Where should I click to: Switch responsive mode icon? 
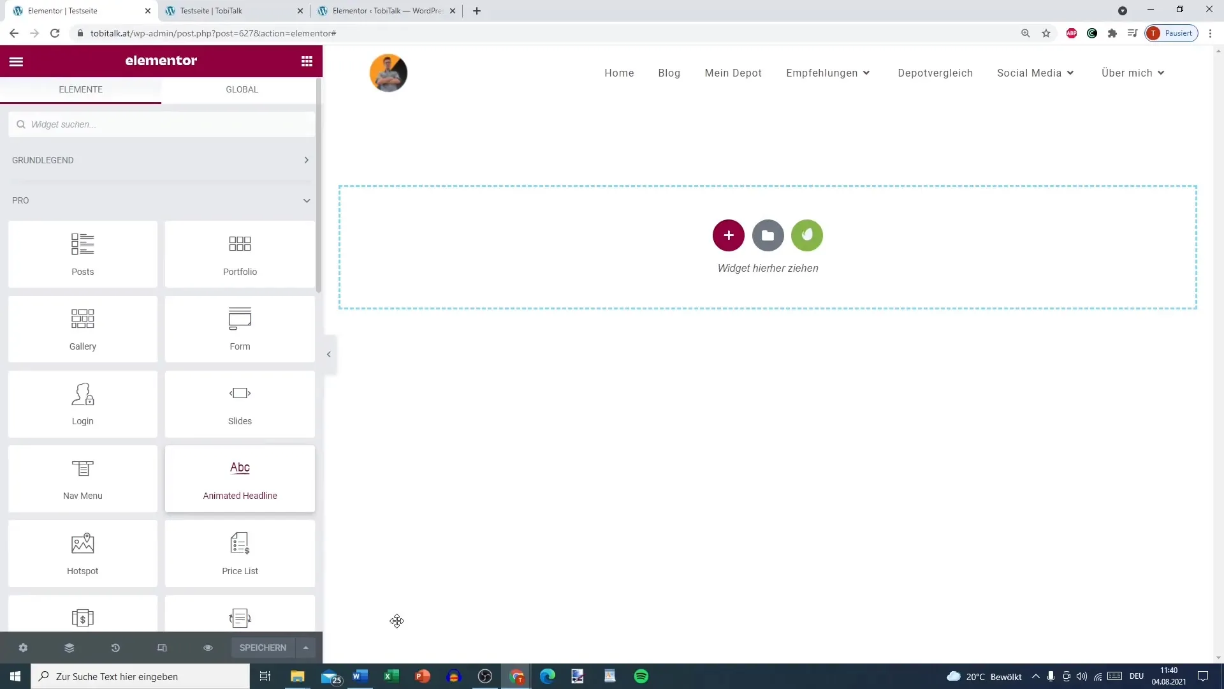click(162, 648)
